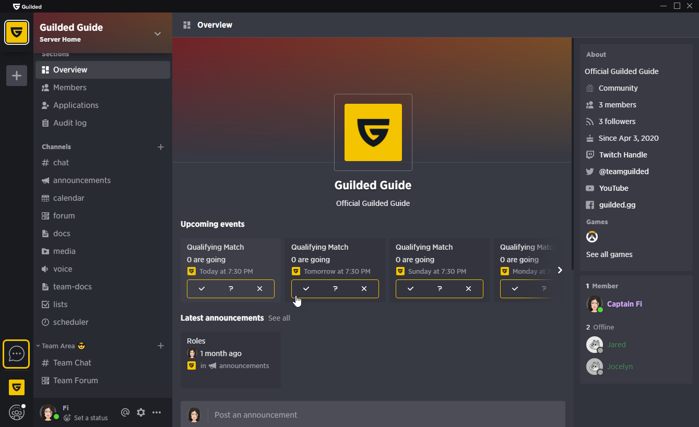Screen dimensions: 699x427
Task: Show next upcoming events with right arrow
Action: (x=560, y=270)
